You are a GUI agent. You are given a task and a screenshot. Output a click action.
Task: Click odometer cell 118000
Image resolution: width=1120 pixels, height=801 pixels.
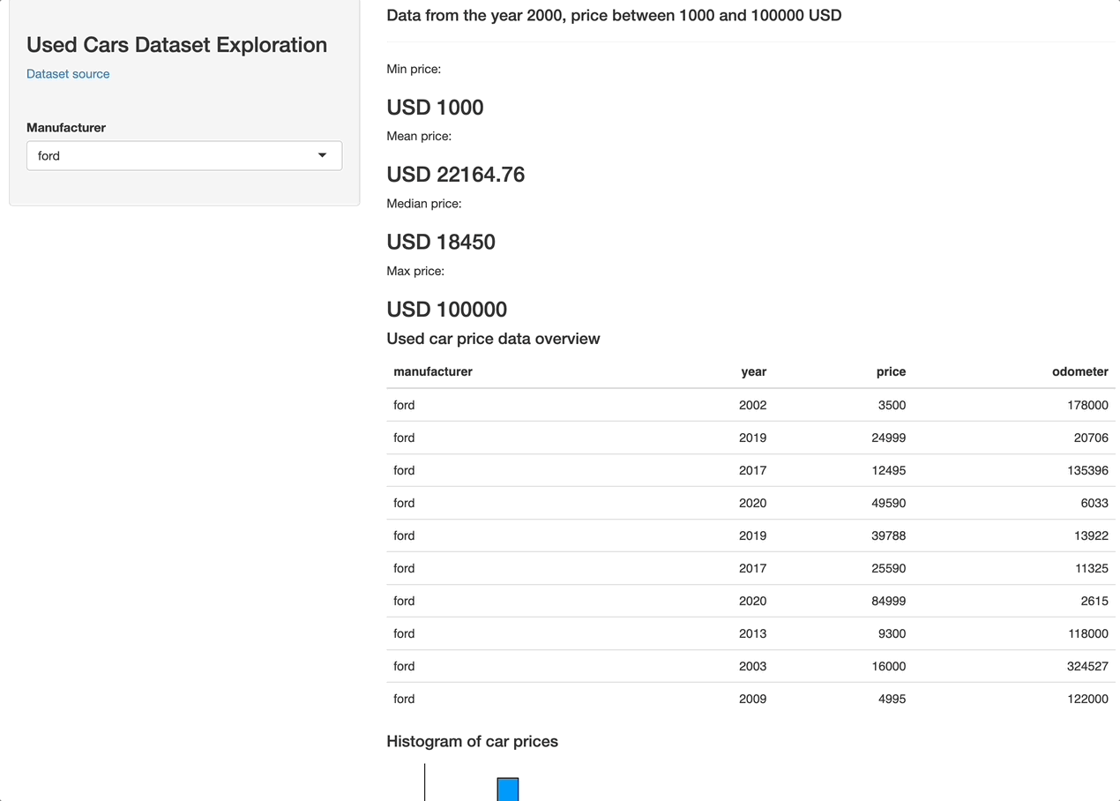point(1087,633)
